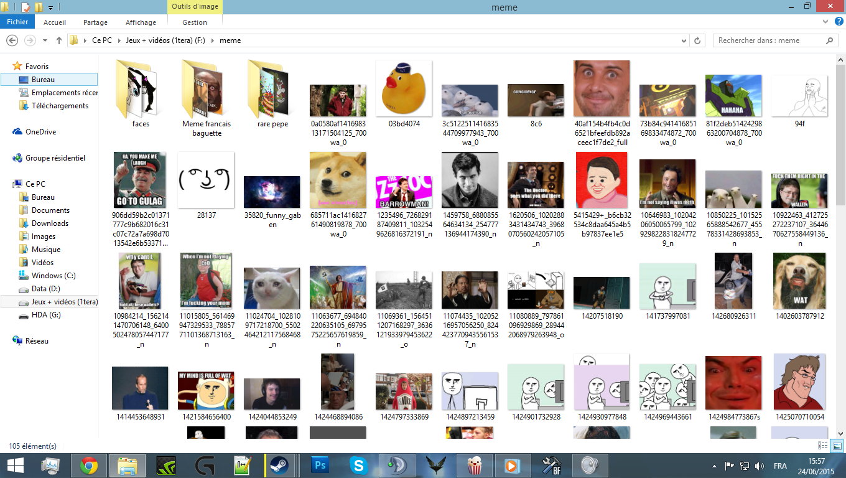Click the search box Rechercher dans : meme
Viewport: 846px width, 478px height.
coord(768,40)
